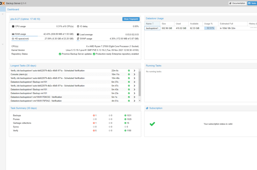Click the IO delay clock icon
The width and height of the screenshot is (257, 170).
click(x=78, y=26)
